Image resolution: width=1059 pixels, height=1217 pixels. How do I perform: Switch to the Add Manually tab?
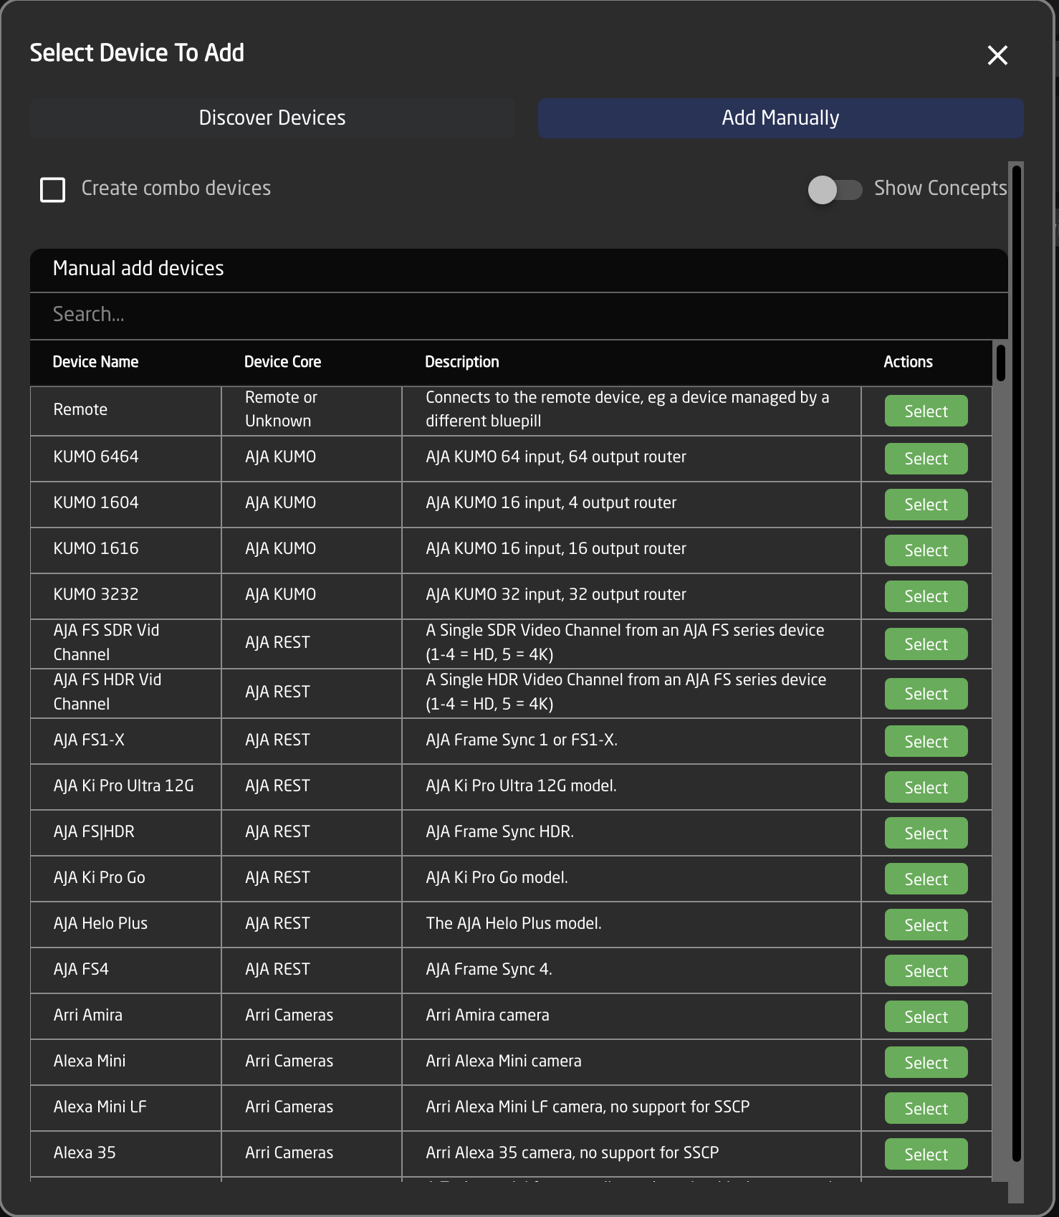click(x=780, y=118)
